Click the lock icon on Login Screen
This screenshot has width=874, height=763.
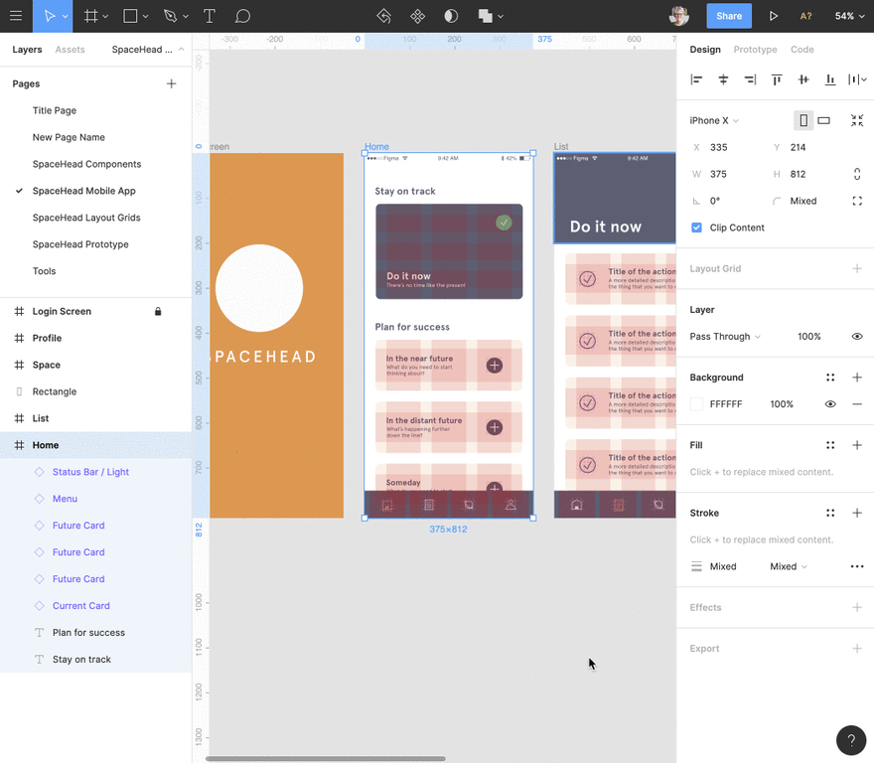tap(158, 311)
